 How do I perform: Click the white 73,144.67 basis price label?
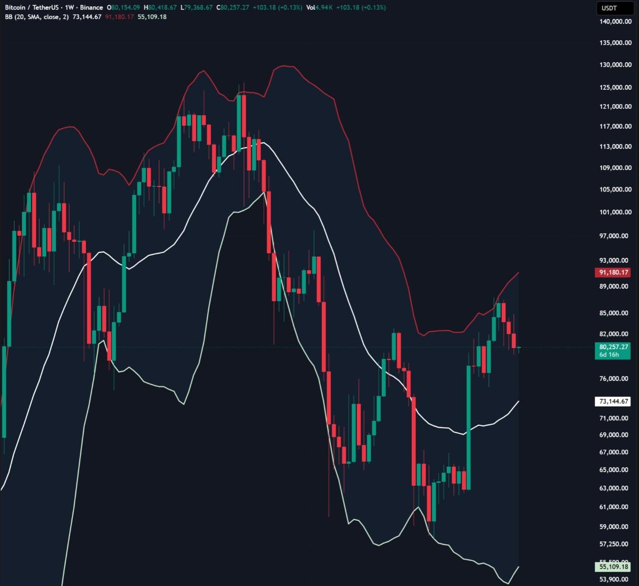click(x=613, y=401)
